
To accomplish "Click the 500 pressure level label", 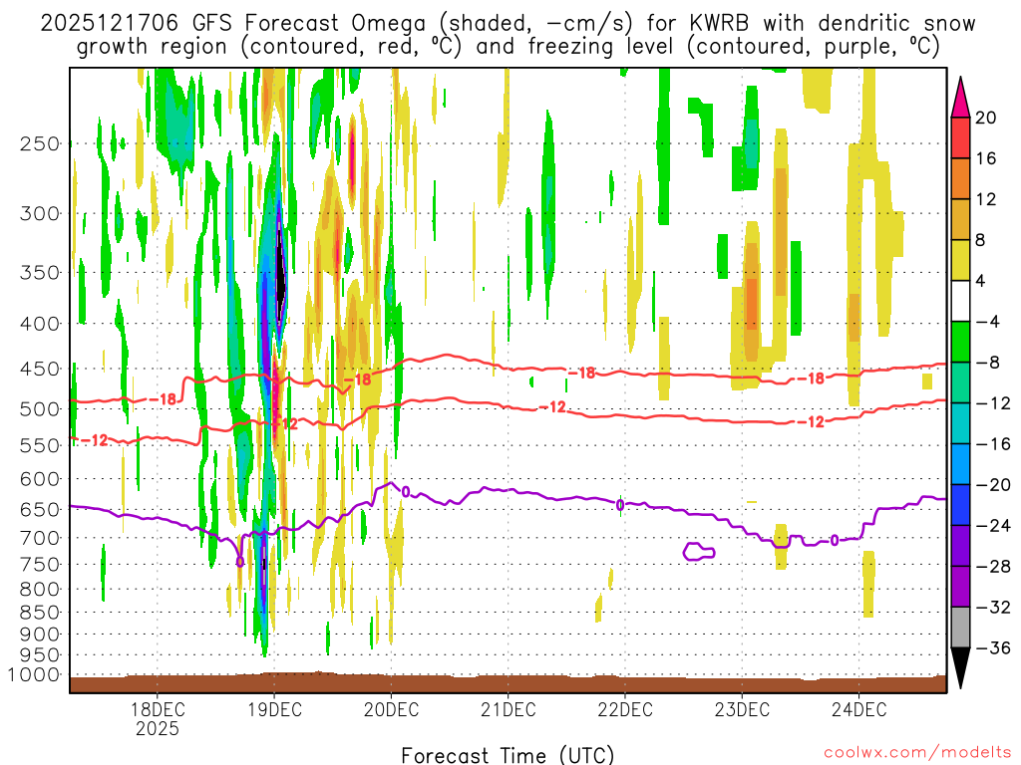I will [40, 409].
